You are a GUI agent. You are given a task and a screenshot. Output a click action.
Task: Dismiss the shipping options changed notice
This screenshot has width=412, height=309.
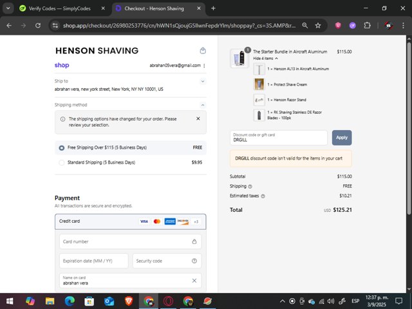198,118
